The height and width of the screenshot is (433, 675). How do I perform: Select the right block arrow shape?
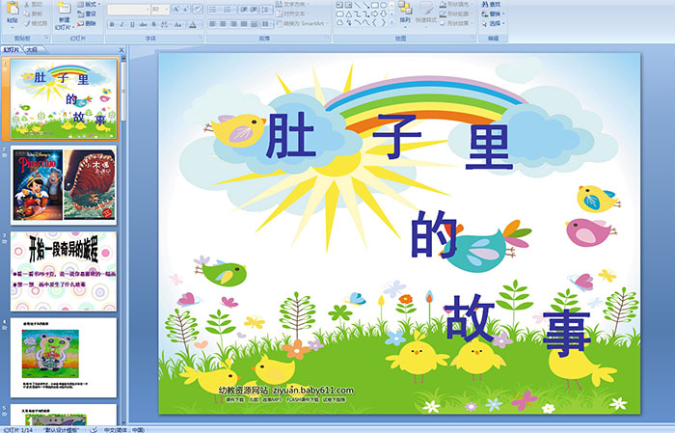(375, 14)
